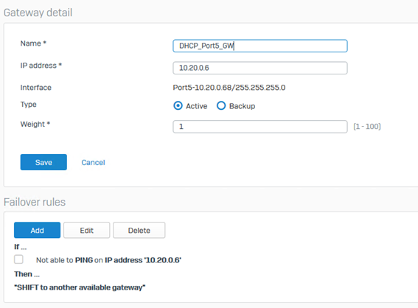Focus the IP address field showing 10.20.0.6
This screenshot has height=308, width=418.
pyautogui.click(x=260, y=68)
